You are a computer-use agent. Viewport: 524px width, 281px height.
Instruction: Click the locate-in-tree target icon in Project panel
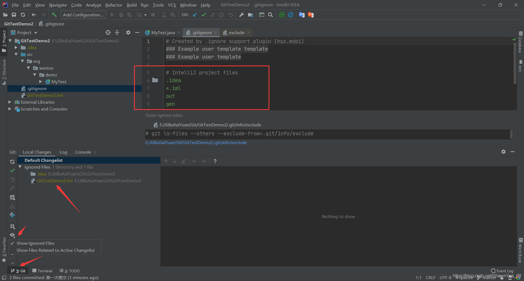[x=108, y=32]
